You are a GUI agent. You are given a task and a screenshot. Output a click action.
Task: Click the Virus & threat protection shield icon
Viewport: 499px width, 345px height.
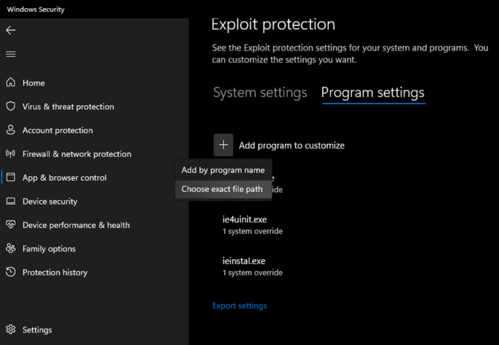point(11,106)
